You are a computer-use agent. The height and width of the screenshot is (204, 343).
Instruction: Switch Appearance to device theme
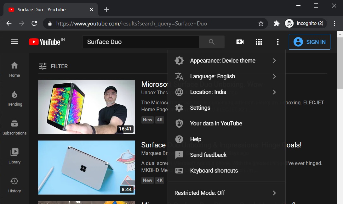(222, 60)
